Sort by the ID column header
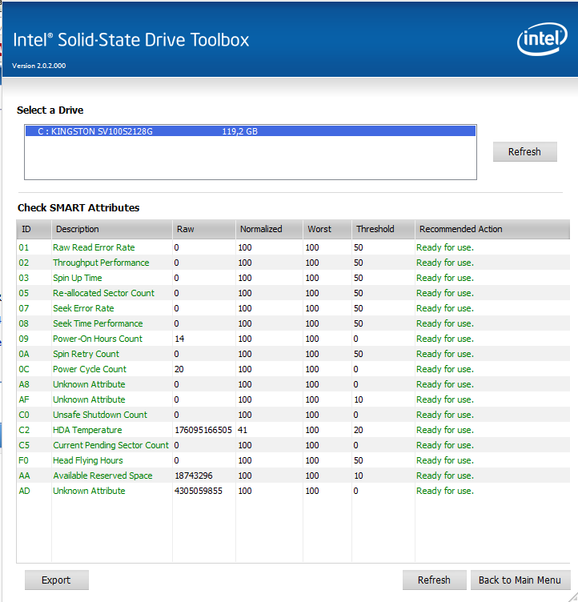 (x=34, y=229)
